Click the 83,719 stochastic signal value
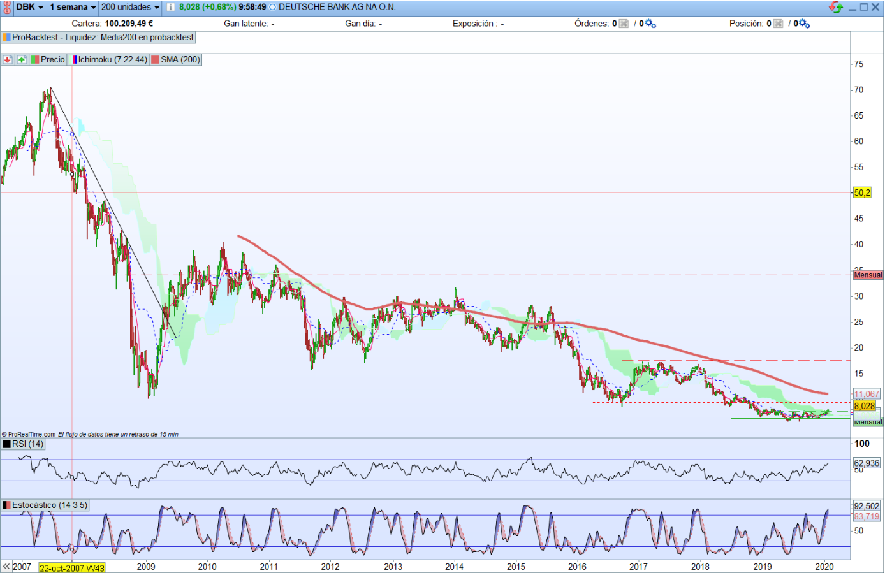The height and width of the screenshot is (573, 885). click(867, 516)
